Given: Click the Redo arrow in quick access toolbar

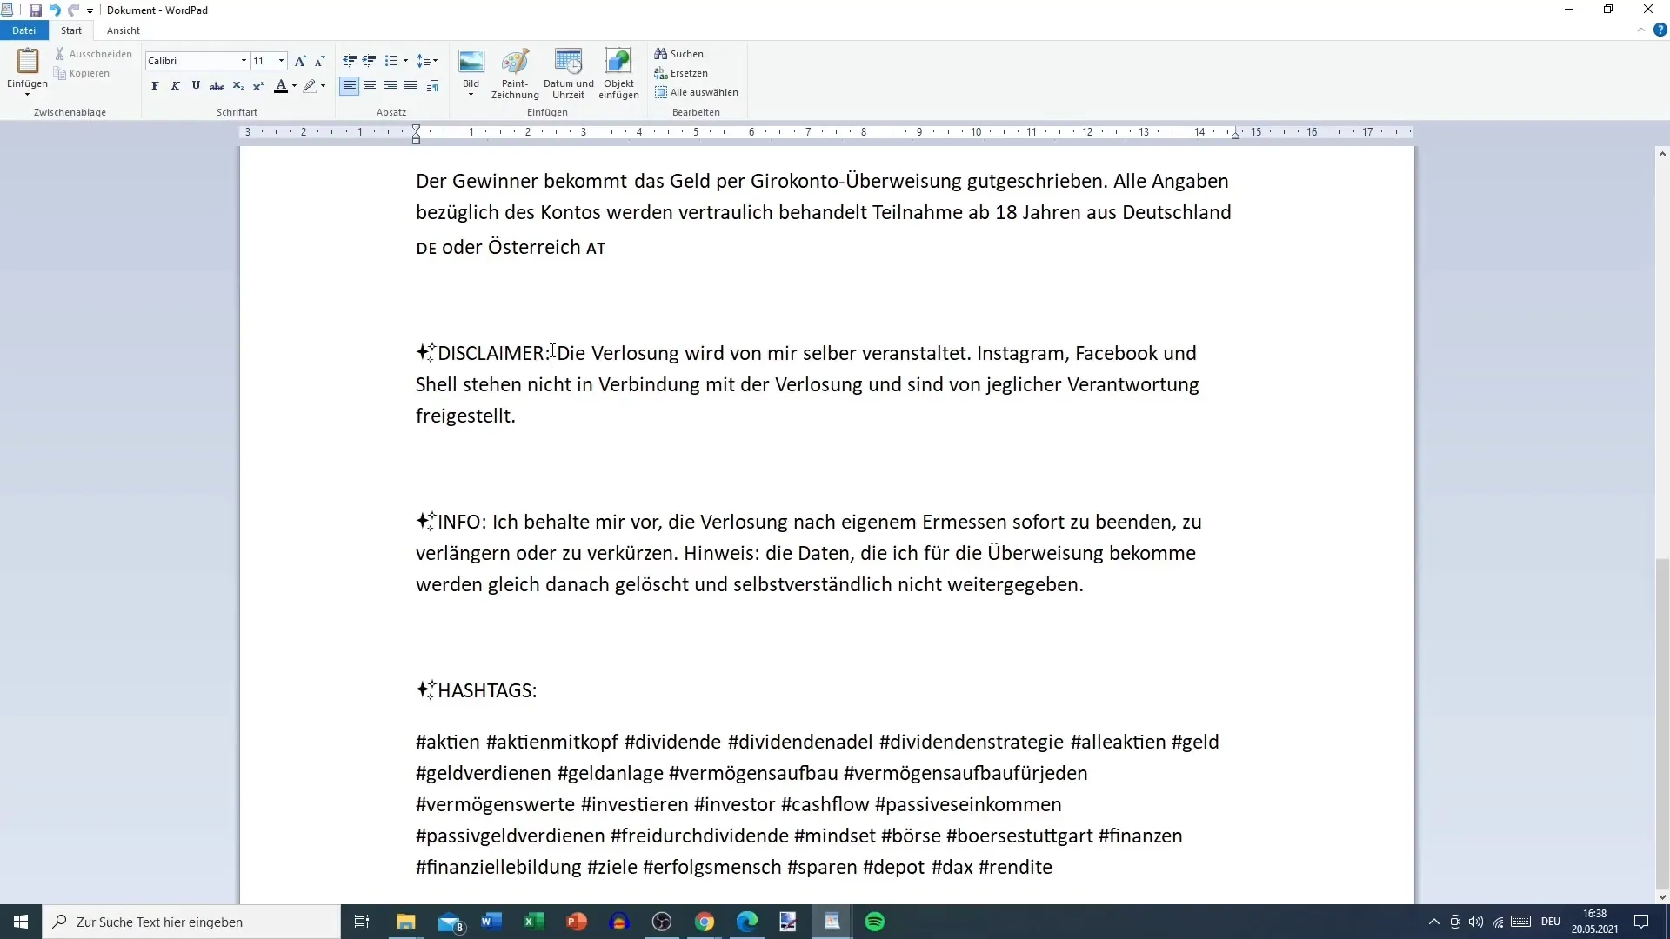Looking at the screenshot, I should point(73,10).
